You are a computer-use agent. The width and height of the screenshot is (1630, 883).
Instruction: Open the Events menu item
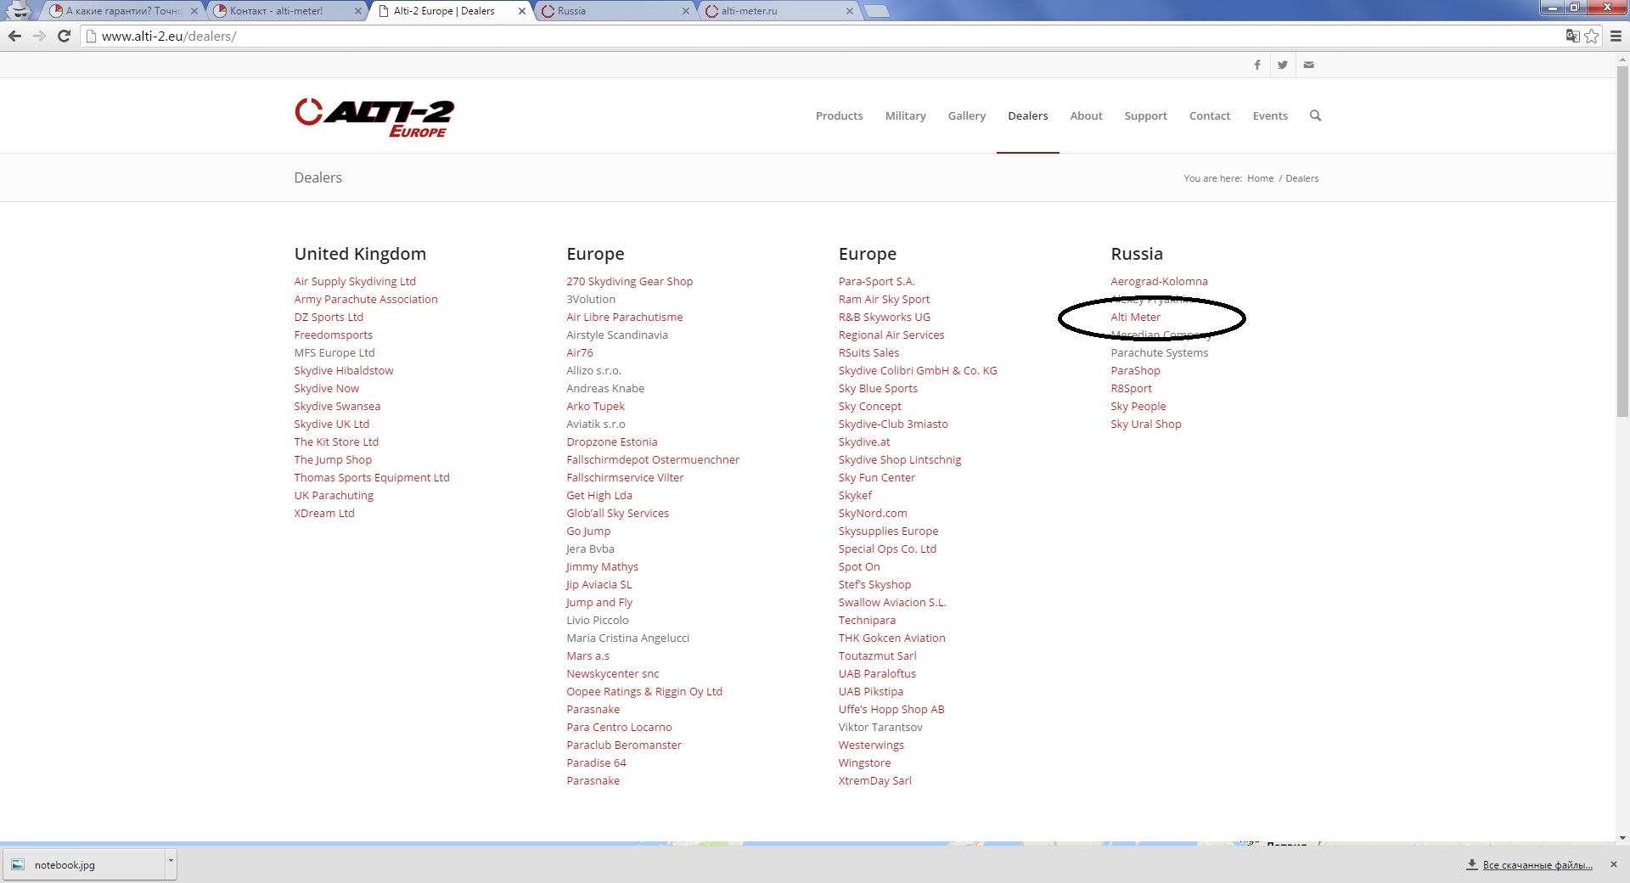pyautogui.click(x=1269, y=115)
